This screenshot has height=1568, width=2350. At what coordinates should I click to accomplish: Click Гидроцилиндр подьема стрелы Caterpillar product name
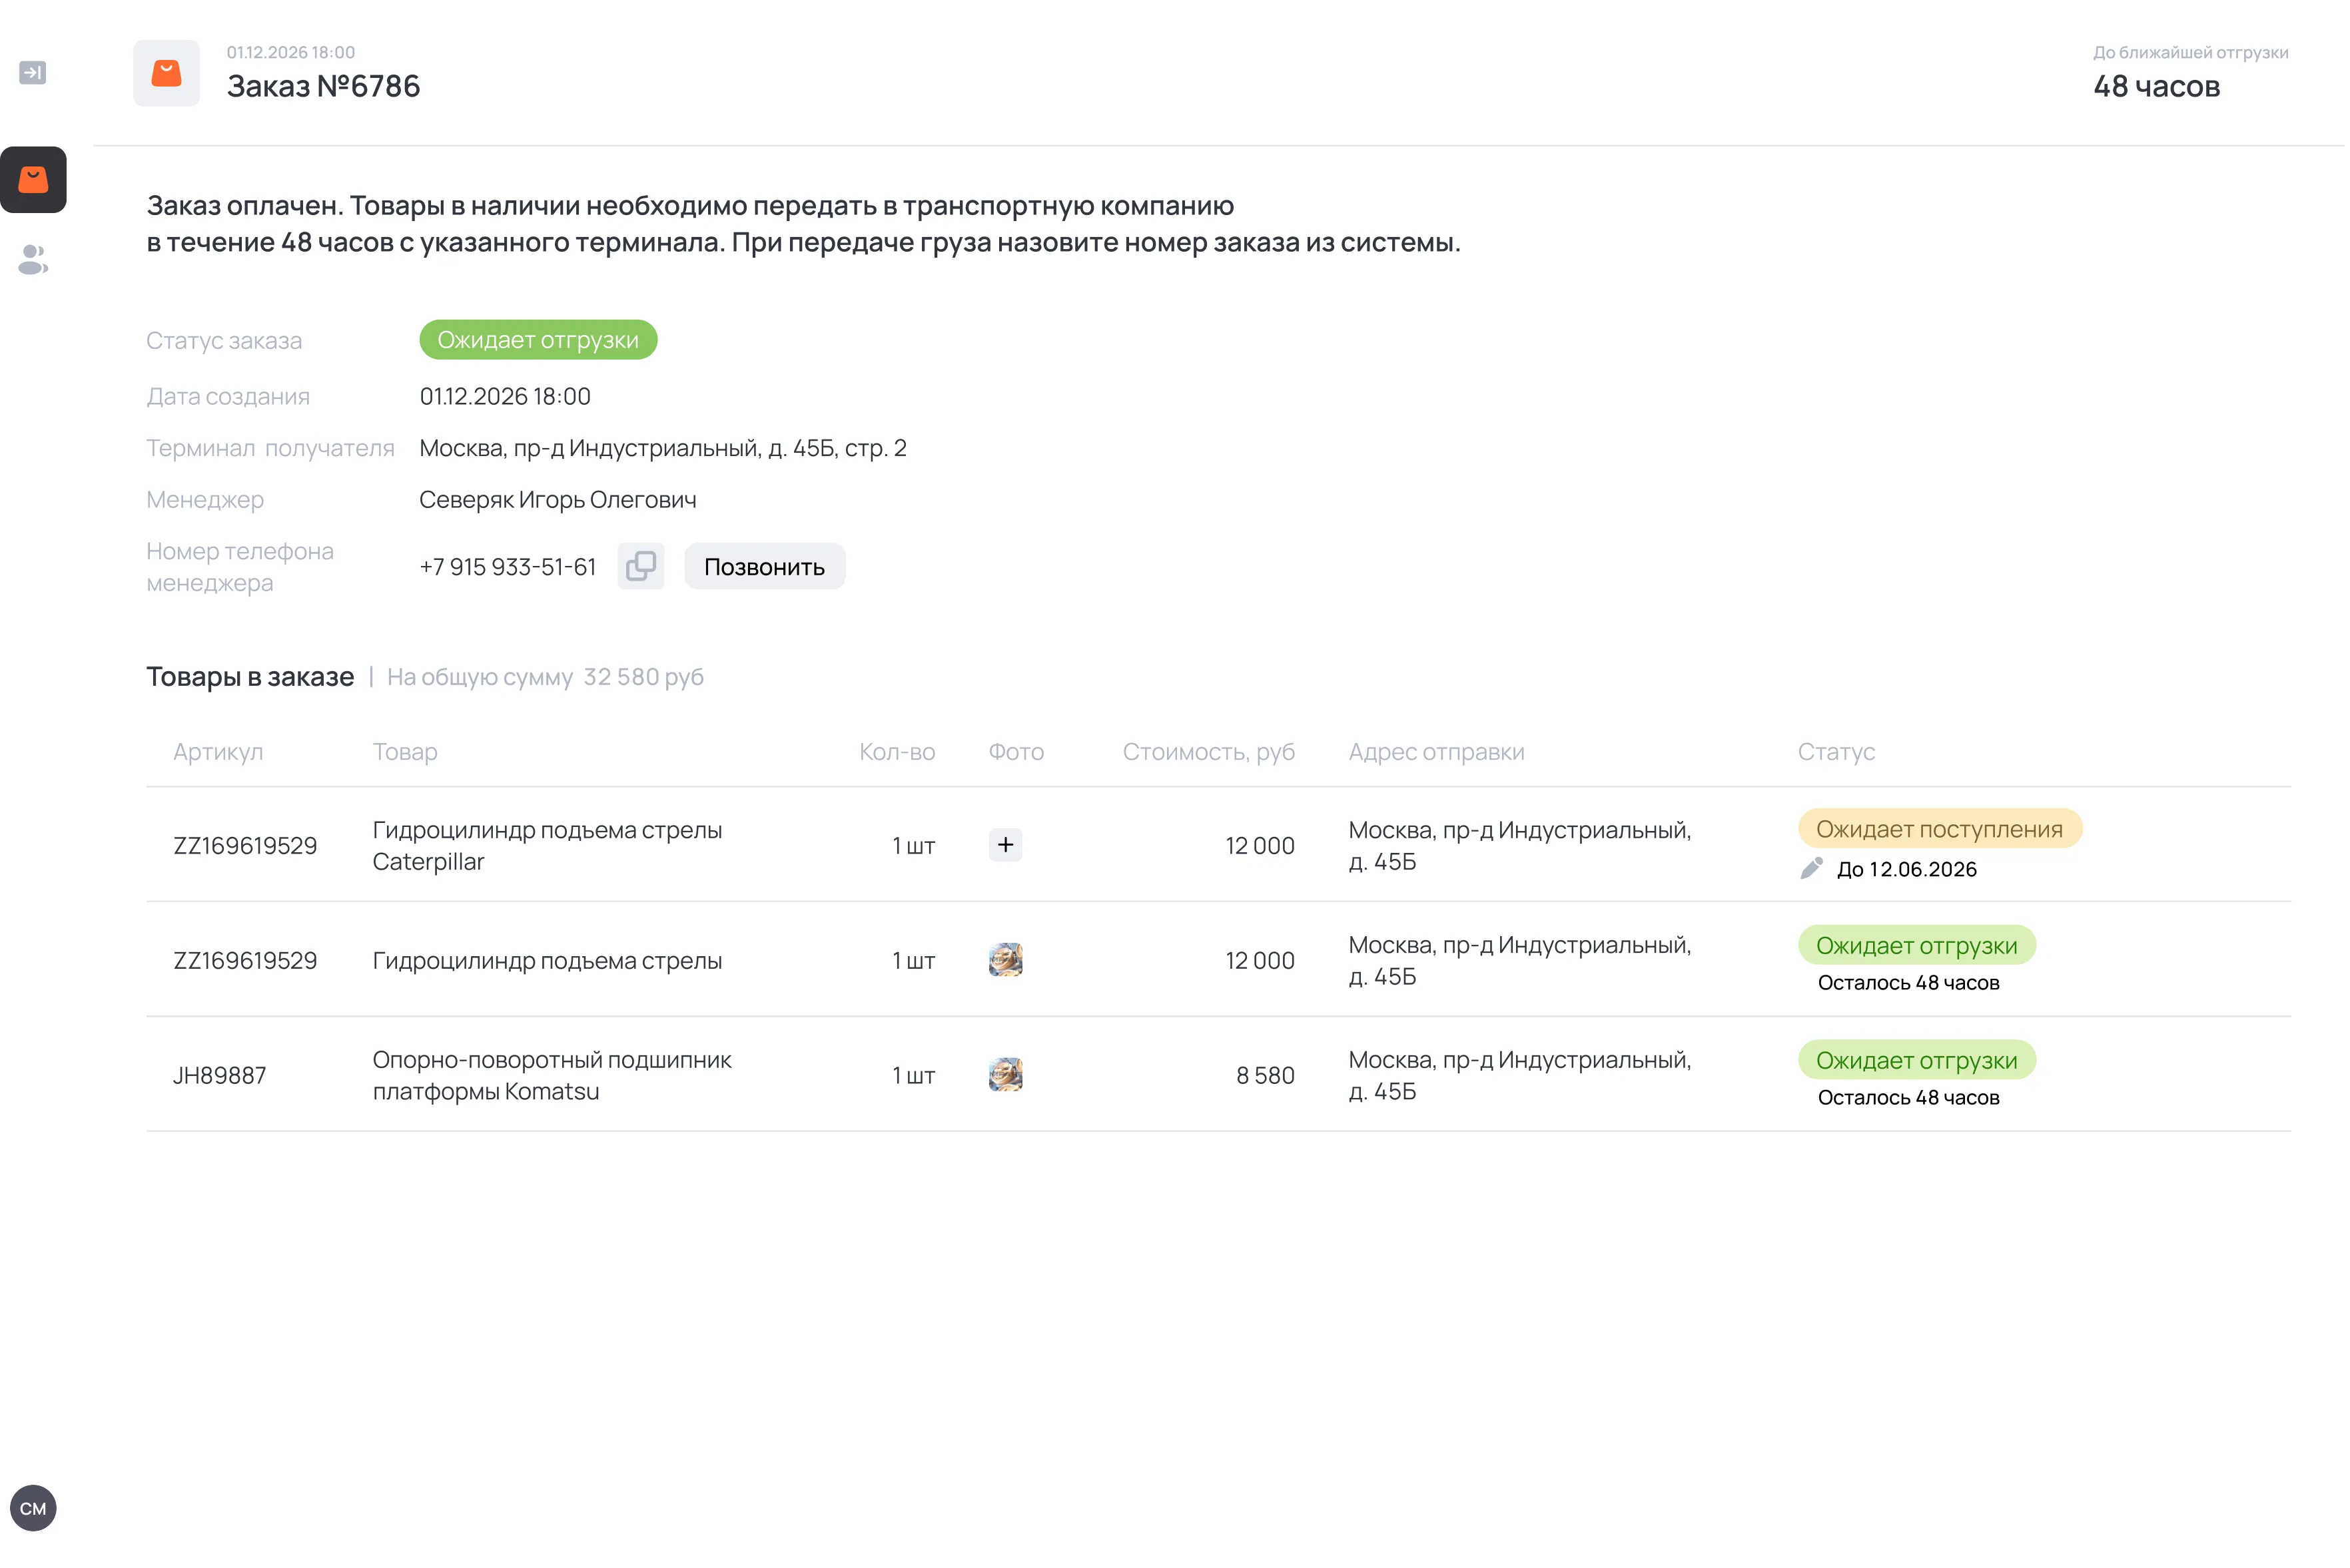pos(548,846)
